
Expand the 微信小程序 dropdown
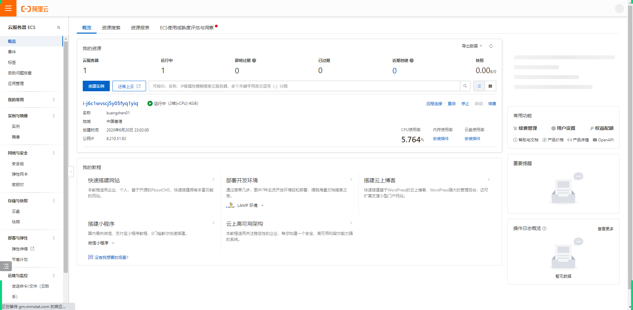coord(101,243)
